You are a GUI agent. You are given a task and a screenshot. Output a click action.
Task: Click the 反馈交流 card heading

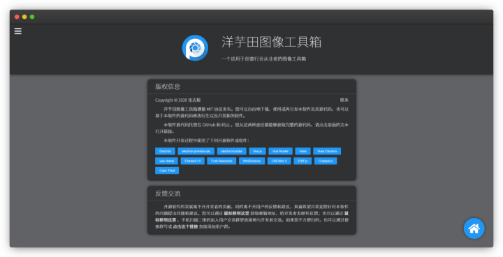click(168, 194)
